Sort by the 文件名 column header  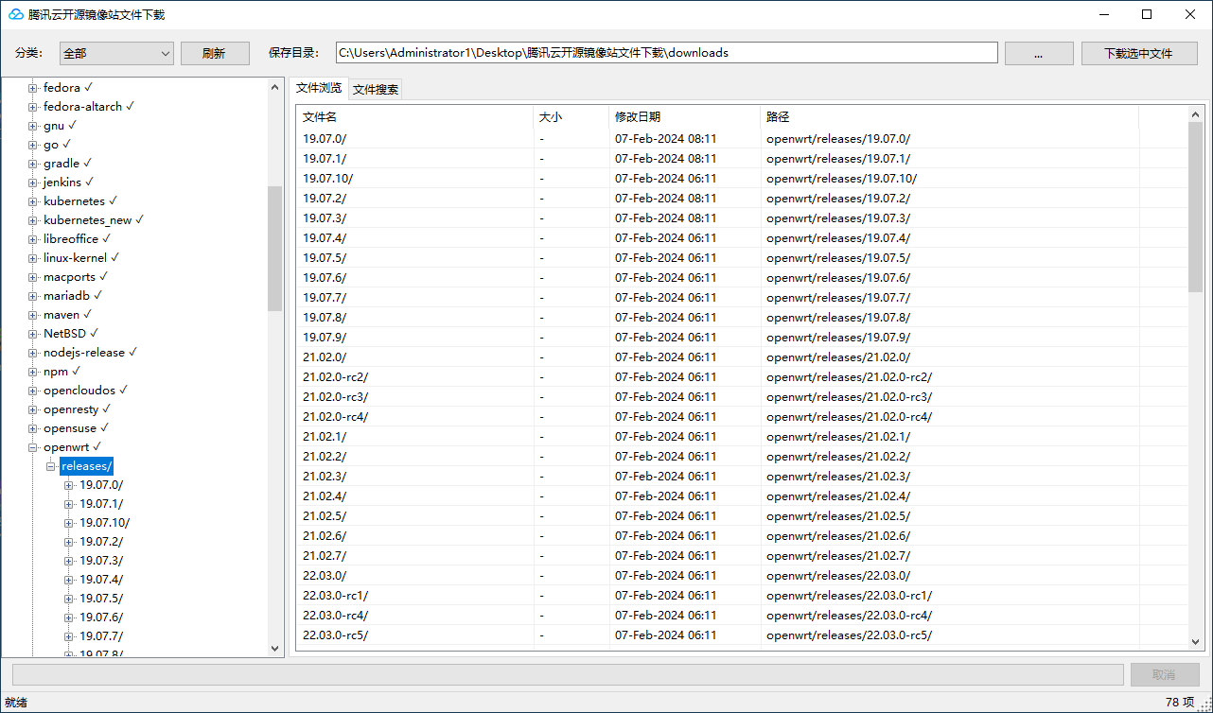pos(415,116)
